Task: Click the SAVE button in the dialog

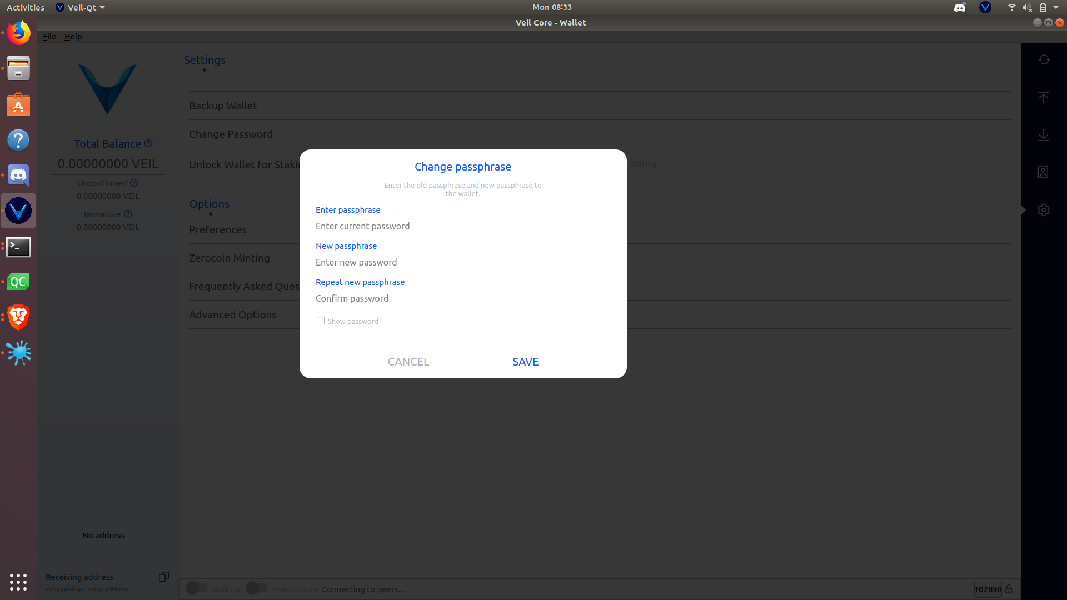Action: point(525,361)
